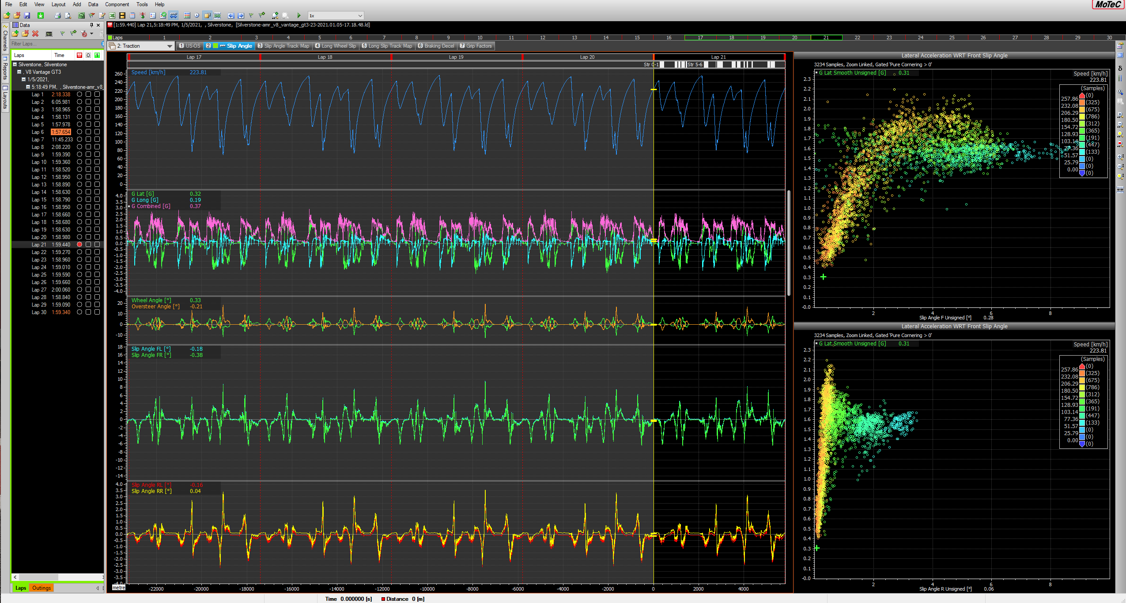1126x603 pixels.
Task: Toggle Lap 5 second overlay checkbox
Action: (97, 124)
